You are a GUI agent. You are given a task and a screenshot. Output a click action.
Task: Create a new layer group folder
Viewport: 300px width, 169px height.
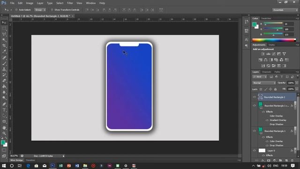[280, 161]
